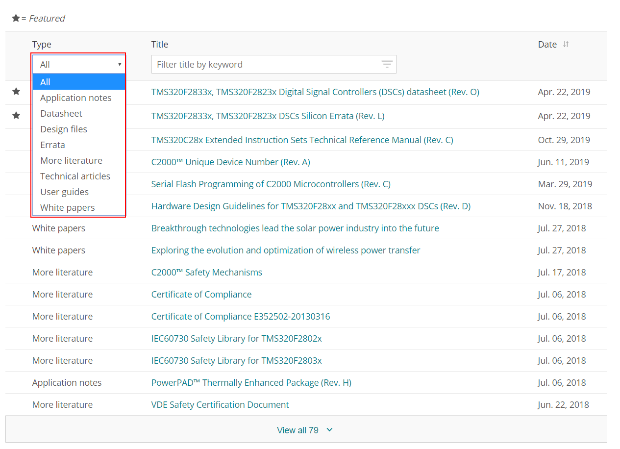The height and width of the screenshot is (449, 620).
Task: Choose Datasheet in the Type dropdown
Action: coord(61,113)
